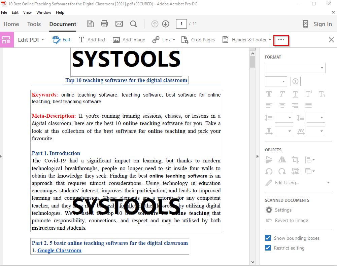
Task: Click the font help question mark icon
Action: pos(295,81)
